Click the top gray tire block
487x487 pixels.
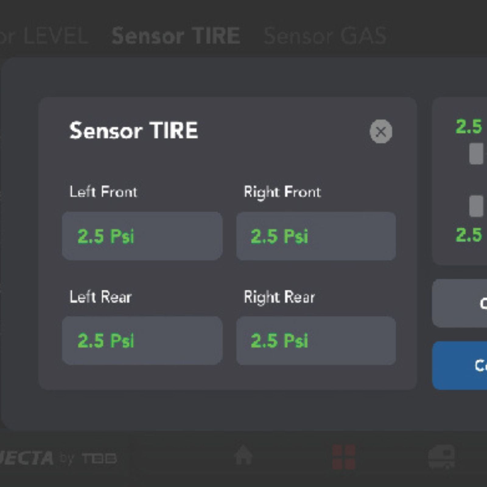click(476, 154)
